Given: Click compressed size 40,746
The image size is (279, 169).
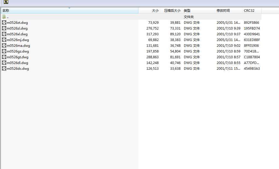Looking at the screenshot, I should [175, 63].
